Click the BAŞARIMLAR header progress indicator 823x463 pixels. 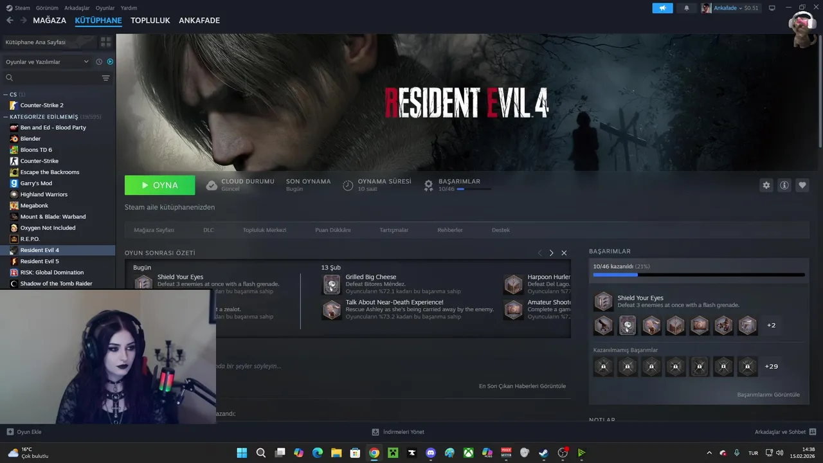[x=474, y=189]
